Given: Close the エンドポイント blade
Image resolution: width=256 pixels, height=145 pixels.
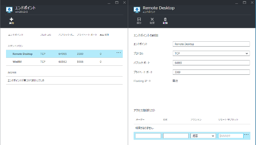Looking at the screenshot, I should click(124, 3).
